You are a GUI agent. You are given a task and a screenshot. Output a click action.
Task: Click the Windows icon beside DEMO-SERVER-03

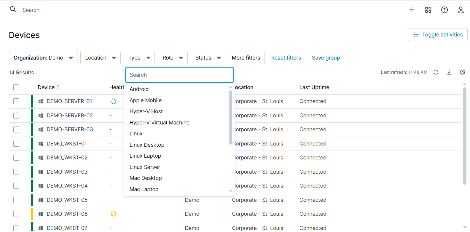click(41, 129)
